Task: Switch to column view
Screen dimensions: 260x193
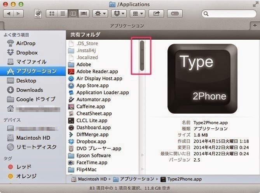Action: coord(73,14)
